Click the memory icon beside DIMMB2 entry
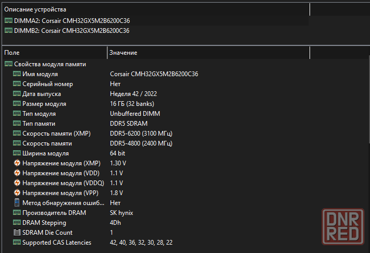Image resolution: width=370 pixels, height=253 pixels. [8, 31]
